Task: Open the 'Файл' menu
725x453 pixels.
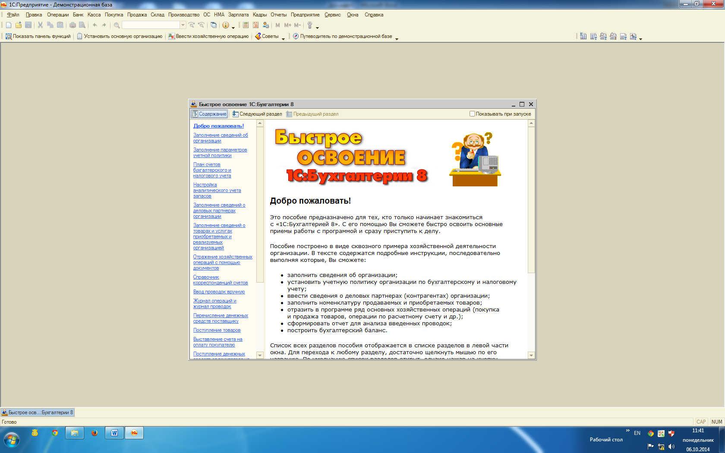Action: [13, 15]
